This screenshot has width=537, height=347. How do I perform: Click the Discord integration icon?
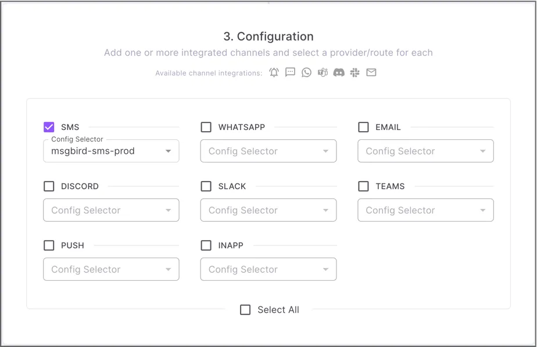339,73
